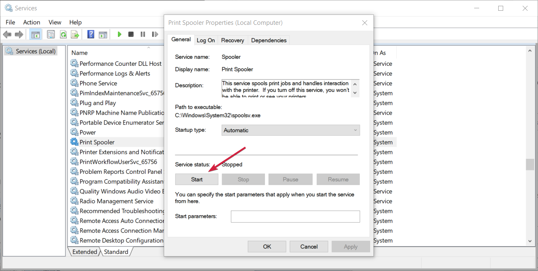Open the Action menu
This screenshot has height=271, width=538.
32,22
